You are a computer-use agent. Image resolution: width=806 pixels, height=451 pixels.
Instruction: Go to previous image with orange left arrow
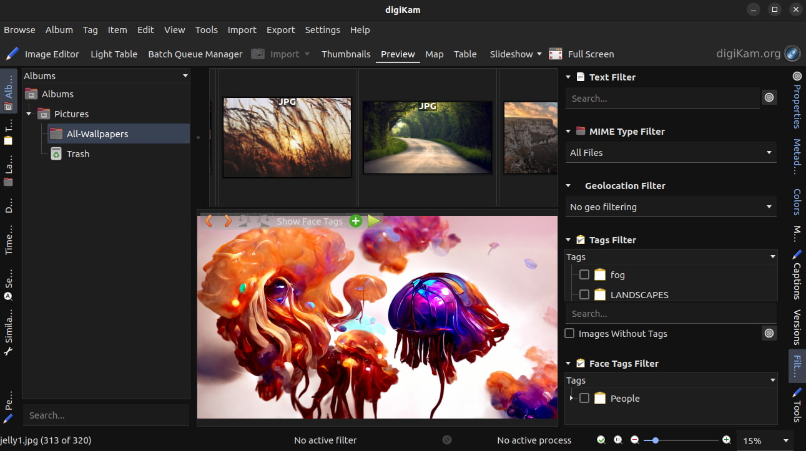209,221
